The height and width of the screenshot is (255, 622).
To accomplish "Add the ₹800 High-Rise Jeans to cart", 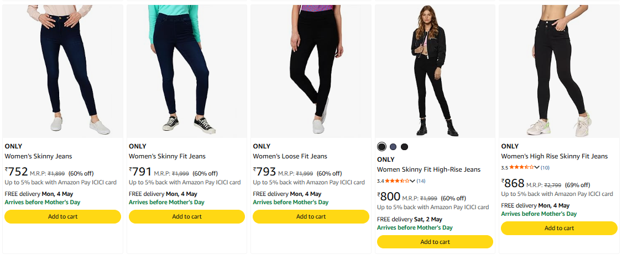I will coord(435,242).
